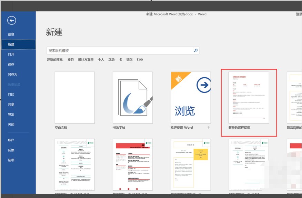Open 选项 in the sidebar
The image size is (302, 198).
[11, 160]
